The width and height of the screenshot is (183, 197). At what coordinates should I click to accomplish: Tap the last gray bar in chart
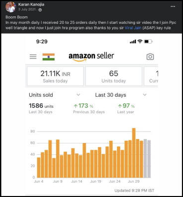pos(149,159)
